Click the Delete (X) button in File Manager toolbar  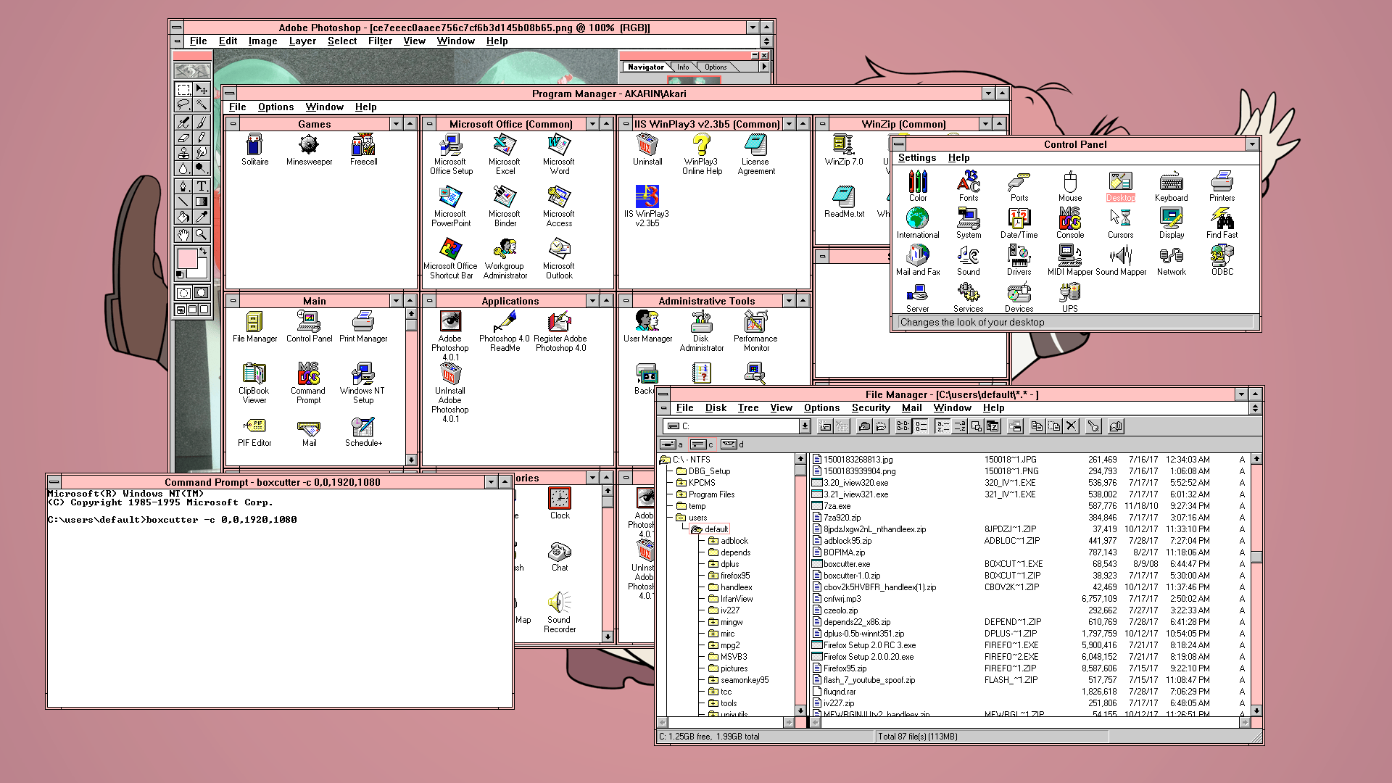1072,426
